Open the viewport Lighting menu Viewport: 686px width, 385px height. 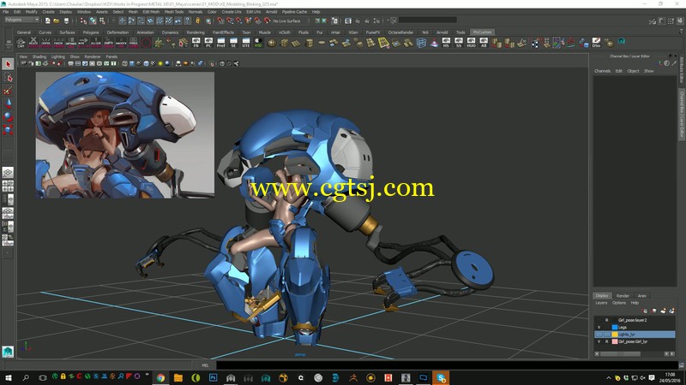coord(57,56)
